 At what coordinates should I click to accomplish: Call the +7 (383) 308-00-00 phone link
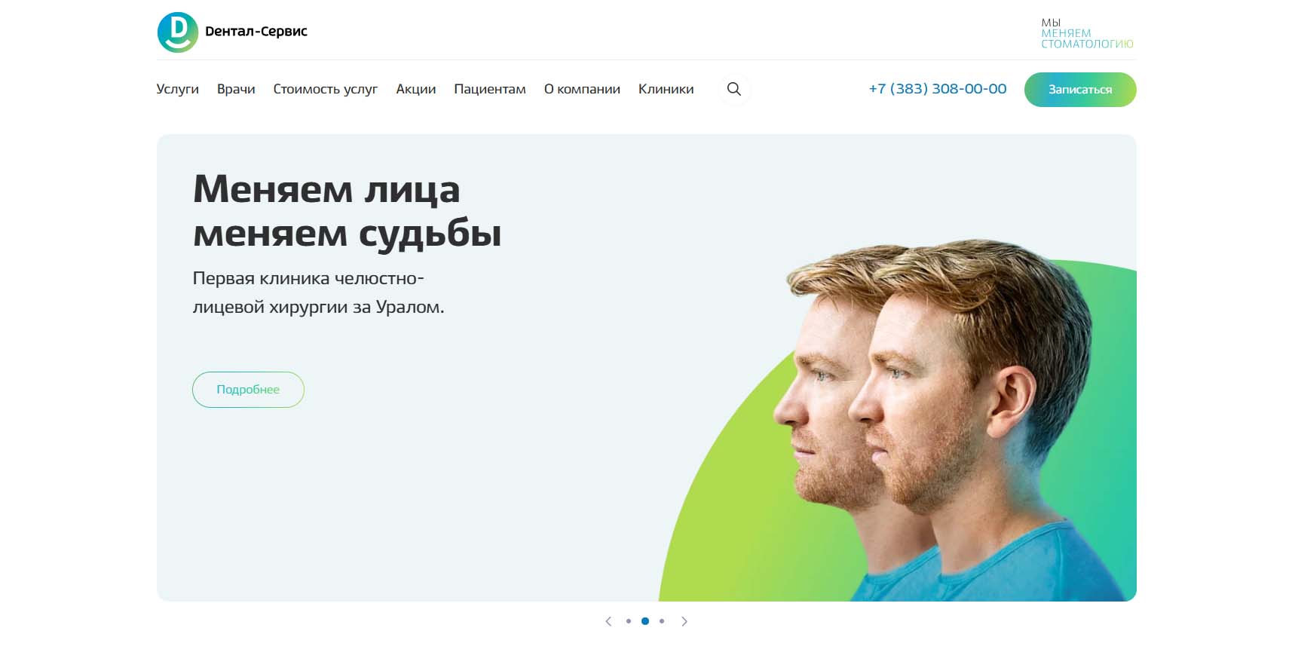[938, 89]
